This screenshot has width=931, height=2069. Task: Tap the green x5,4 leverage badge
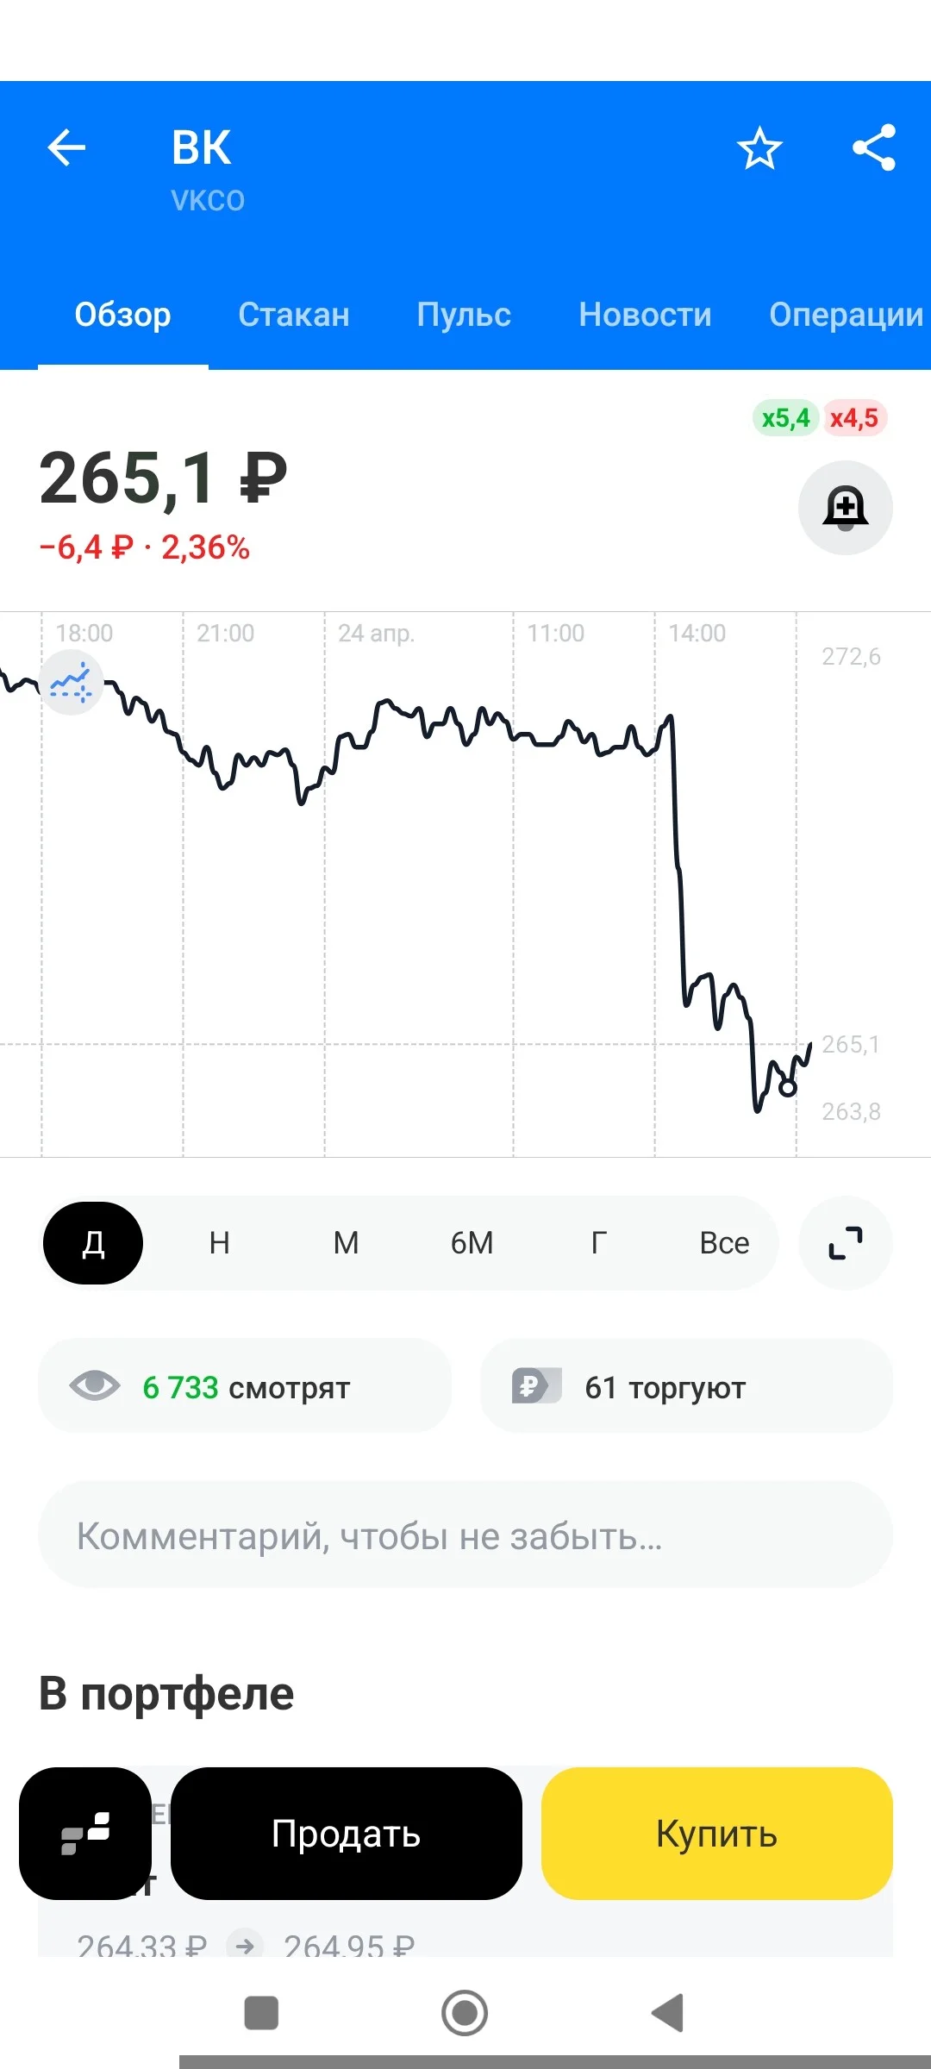click(785, 418)
